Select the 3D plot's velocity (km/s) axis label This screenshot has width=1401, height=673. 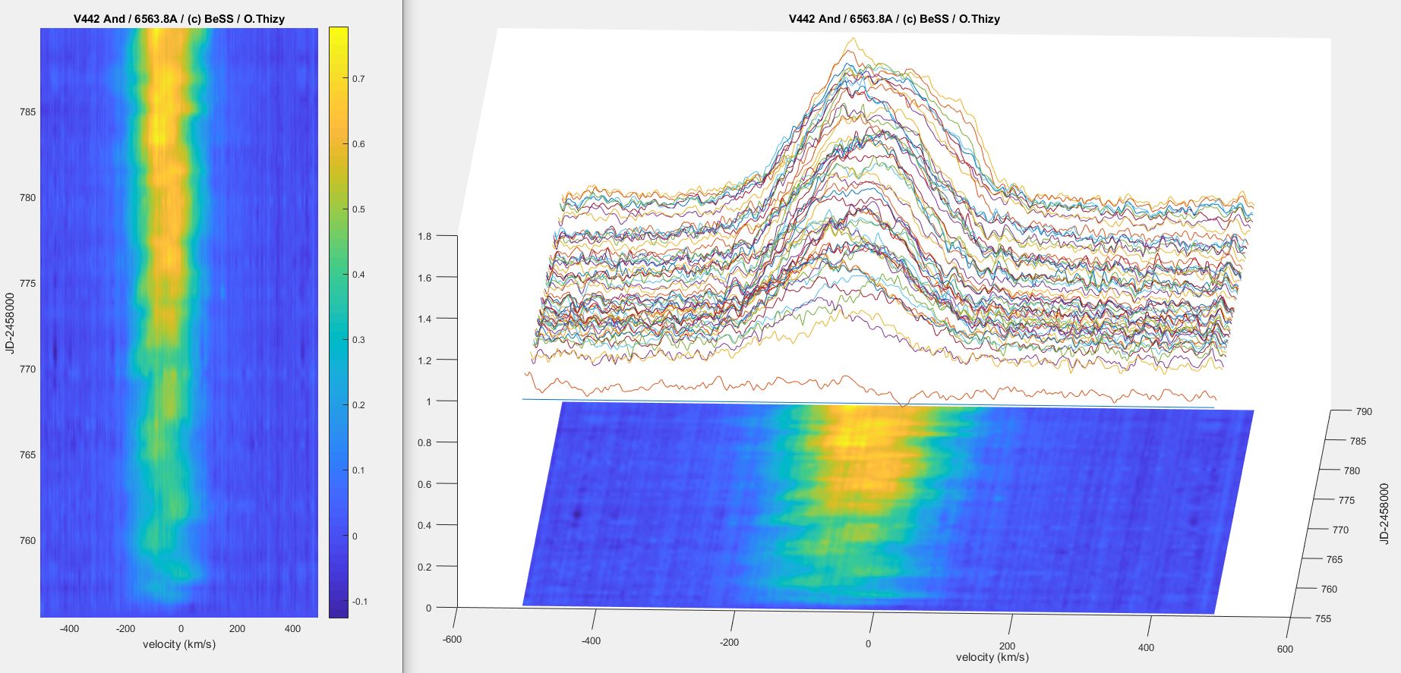[992, 657]
